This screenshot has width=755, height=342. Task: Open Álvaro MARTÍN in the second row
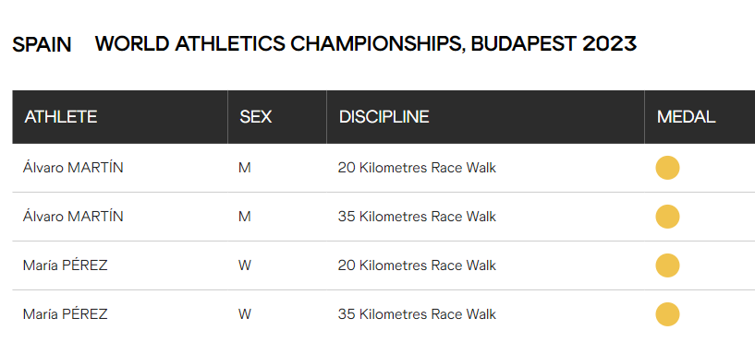(73, 217)
